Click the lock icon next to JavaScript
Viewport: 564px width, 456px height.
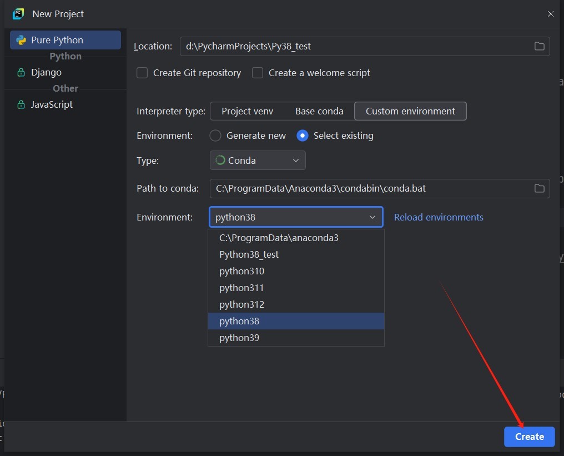coord(21,104)
